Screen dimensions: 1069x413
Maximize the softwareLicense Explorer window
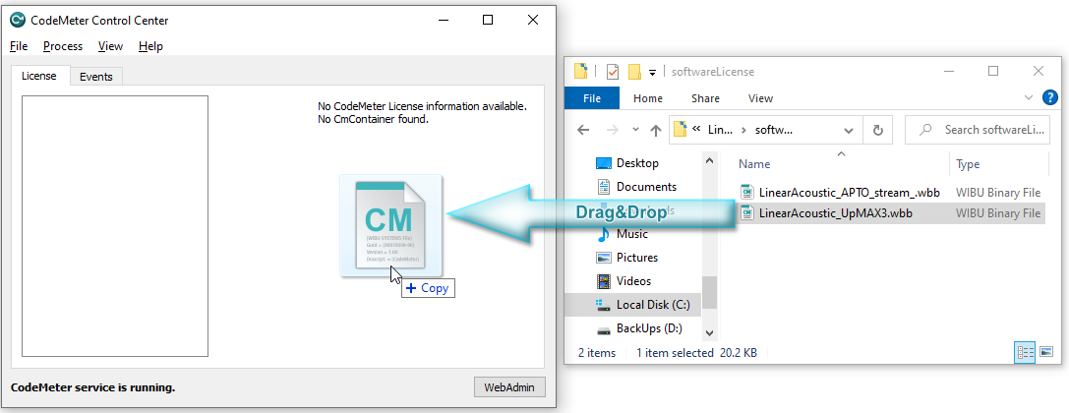[993, 71]
